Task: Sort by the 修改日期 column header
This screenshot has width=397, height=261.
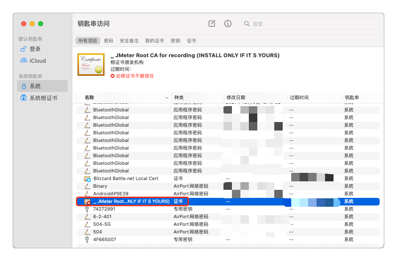Action: coord(236,97)
